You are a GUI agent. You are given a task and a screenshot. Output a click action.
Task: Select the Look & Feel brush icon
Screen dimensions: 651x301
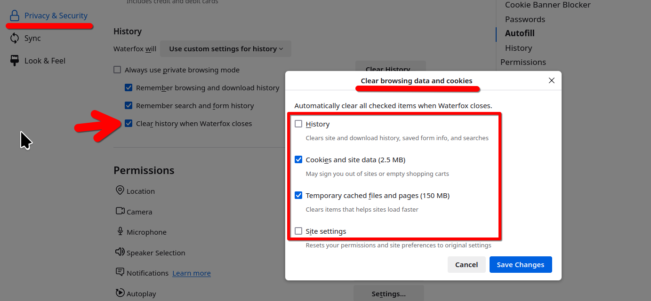tap(15, 61)
